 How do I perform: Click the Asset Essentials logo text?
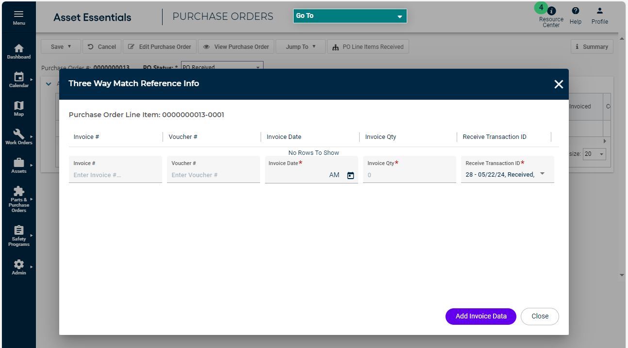[92, 17]
